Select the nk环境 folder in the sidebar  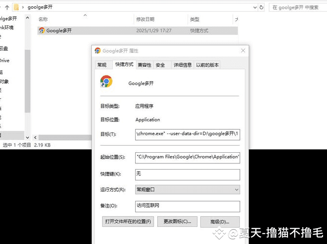[7, 27]
